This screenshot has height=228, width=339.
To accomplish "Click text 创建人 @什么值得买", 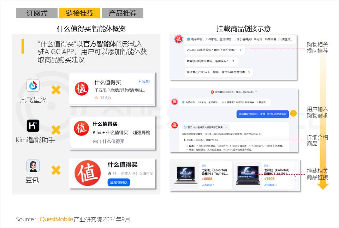I will coord(137,174).
